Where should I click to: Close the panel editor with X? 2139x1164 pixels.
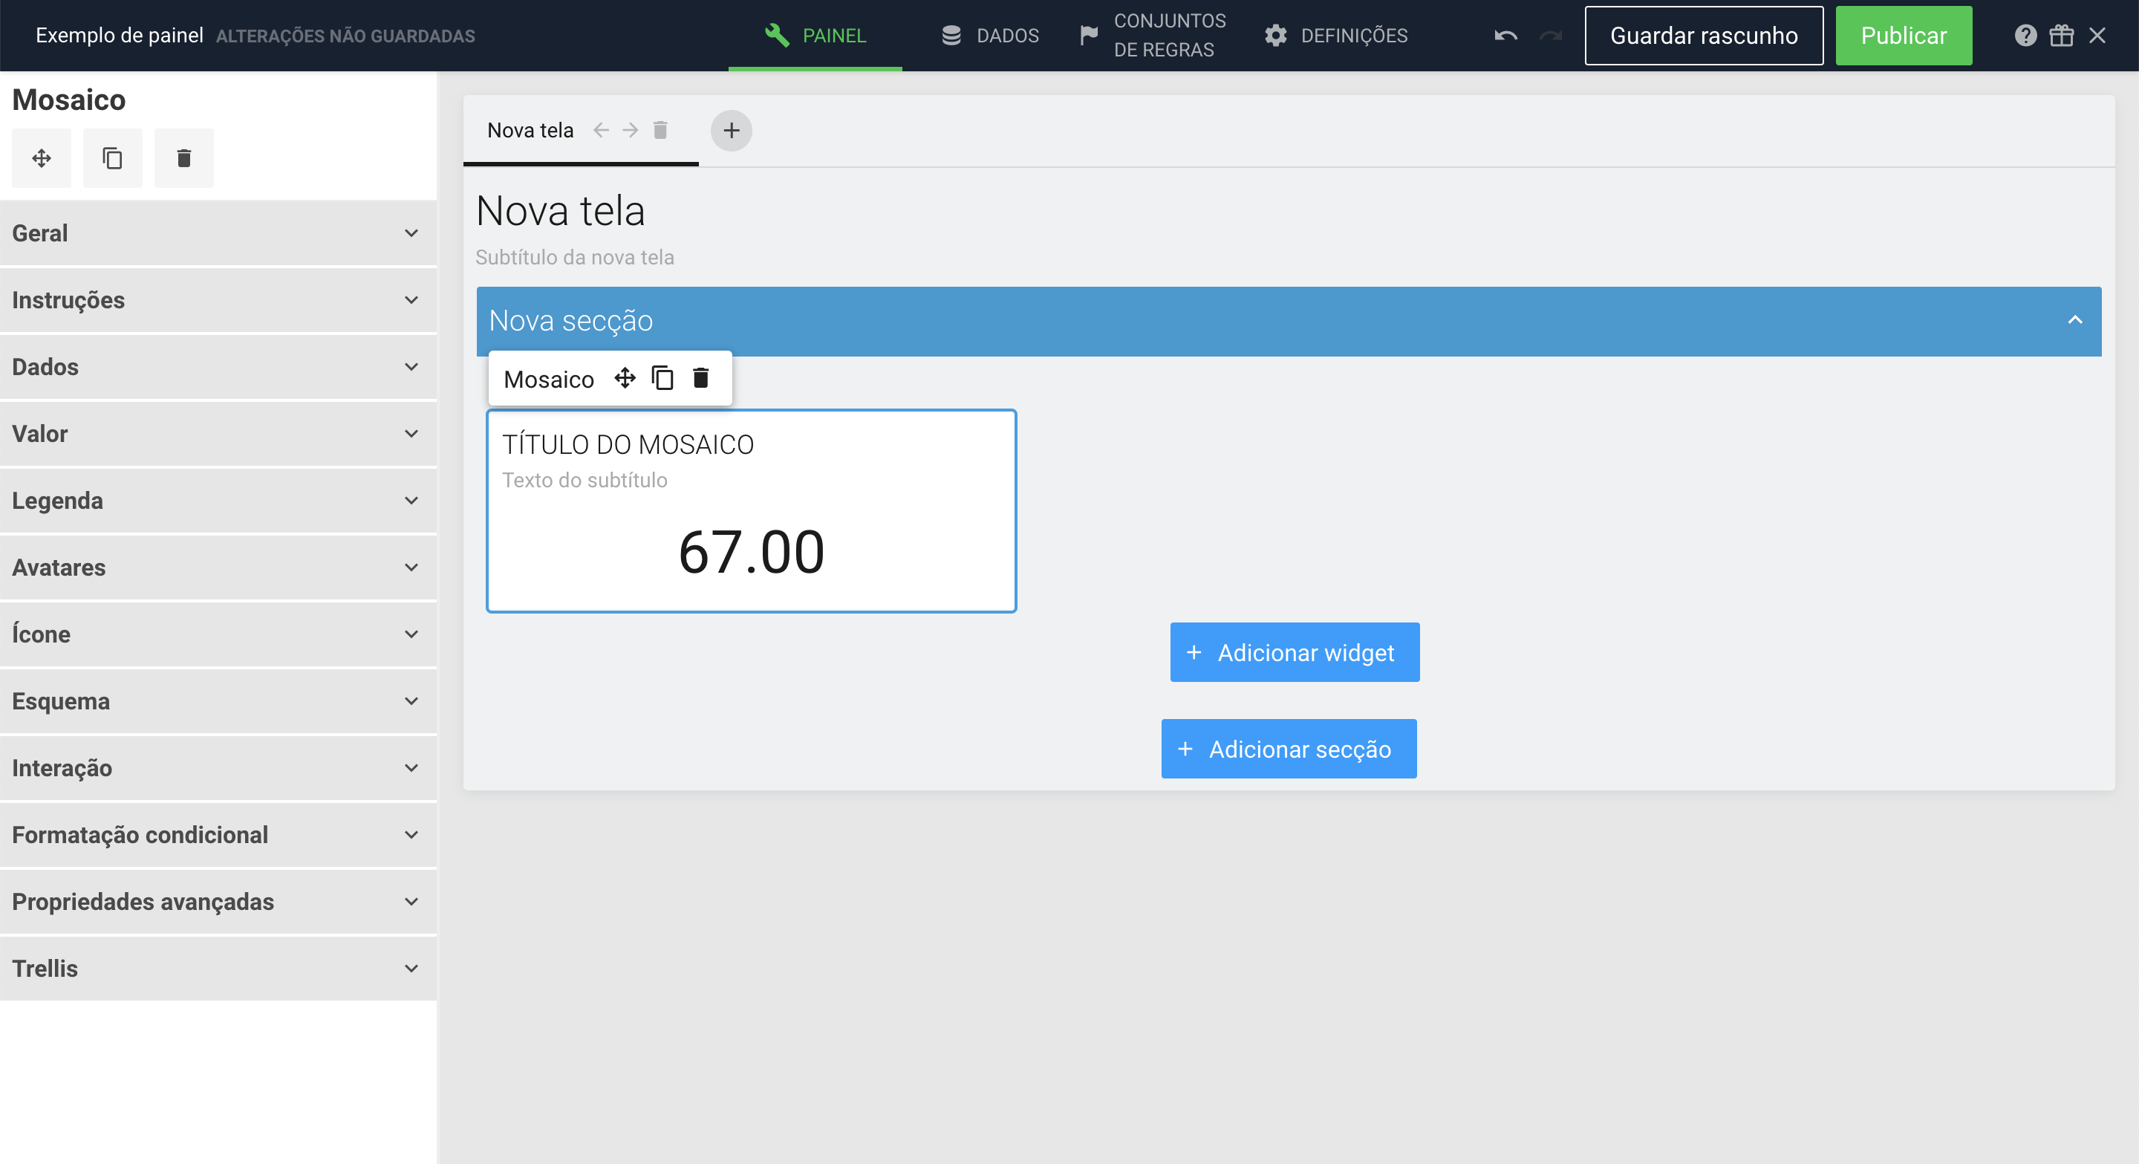2097,36
